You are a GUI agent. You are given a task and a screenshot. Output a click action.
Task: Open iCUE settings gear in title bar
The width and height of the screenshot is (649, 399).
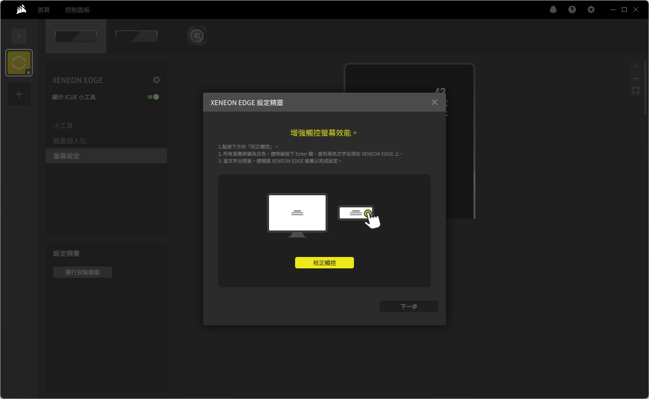(591, 9)
